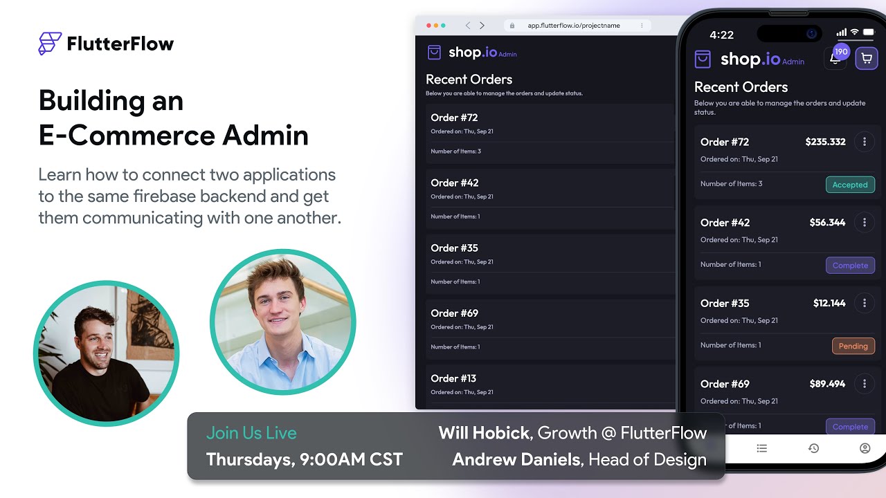
Task: Open the three-dot menu in the address bar
Action: [642, 26]
